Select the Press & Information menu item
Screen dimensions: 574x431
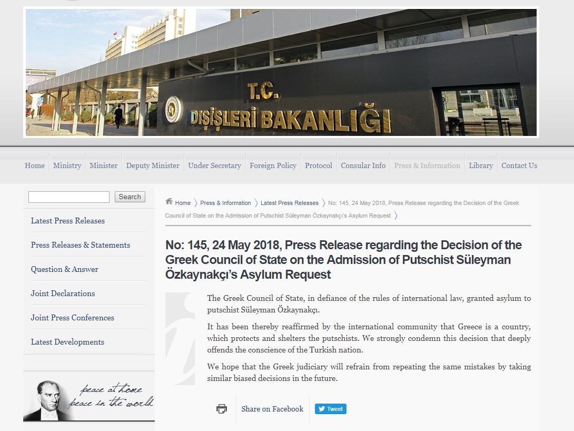click(427, 165)
